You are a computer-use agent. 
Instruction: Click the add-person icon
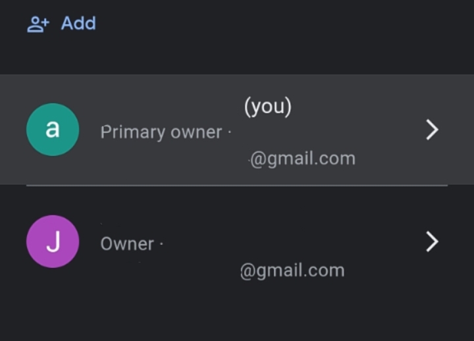38,24
